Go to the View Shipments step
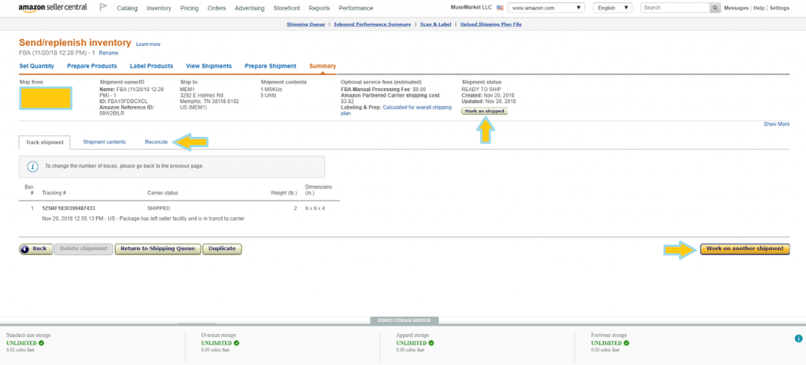The image size is (806, 365). click(209, 66)
